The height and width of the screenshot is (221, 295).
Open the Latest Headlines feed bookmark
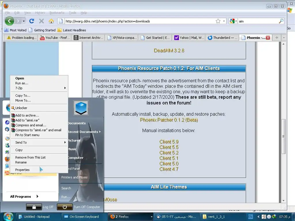tap(72, 30)
